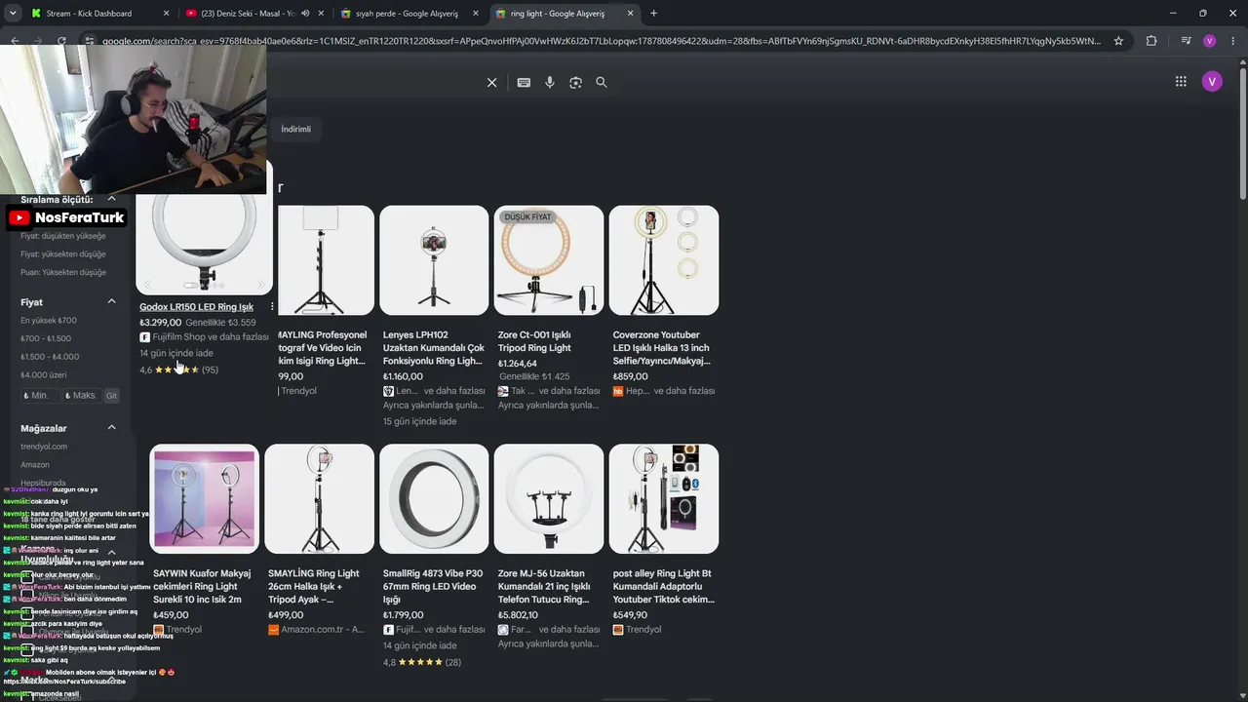Image resolution: width=1248 pixels, height=702 pixels.
Task: Click the ₺1.799,00 SmallRig price
Action: tap(403, 615)
